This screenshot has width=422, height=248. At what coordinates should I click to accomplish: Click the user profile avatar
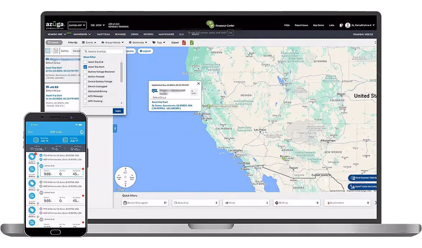(x=348, y=25)
